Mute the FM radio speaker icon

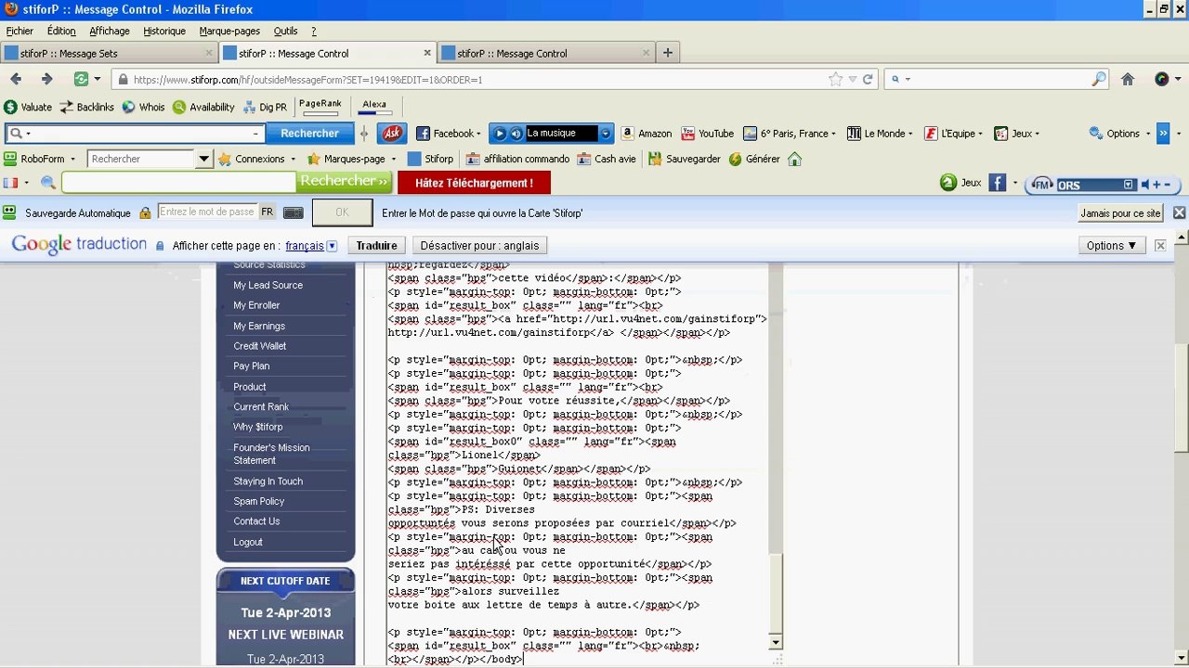click(x=1145, y=185)
